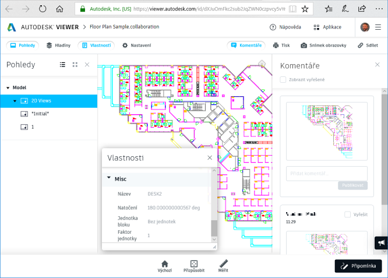This screenshot has width=388, height=278.
Task: Open user profile avatar
Action: click(365, 27)
